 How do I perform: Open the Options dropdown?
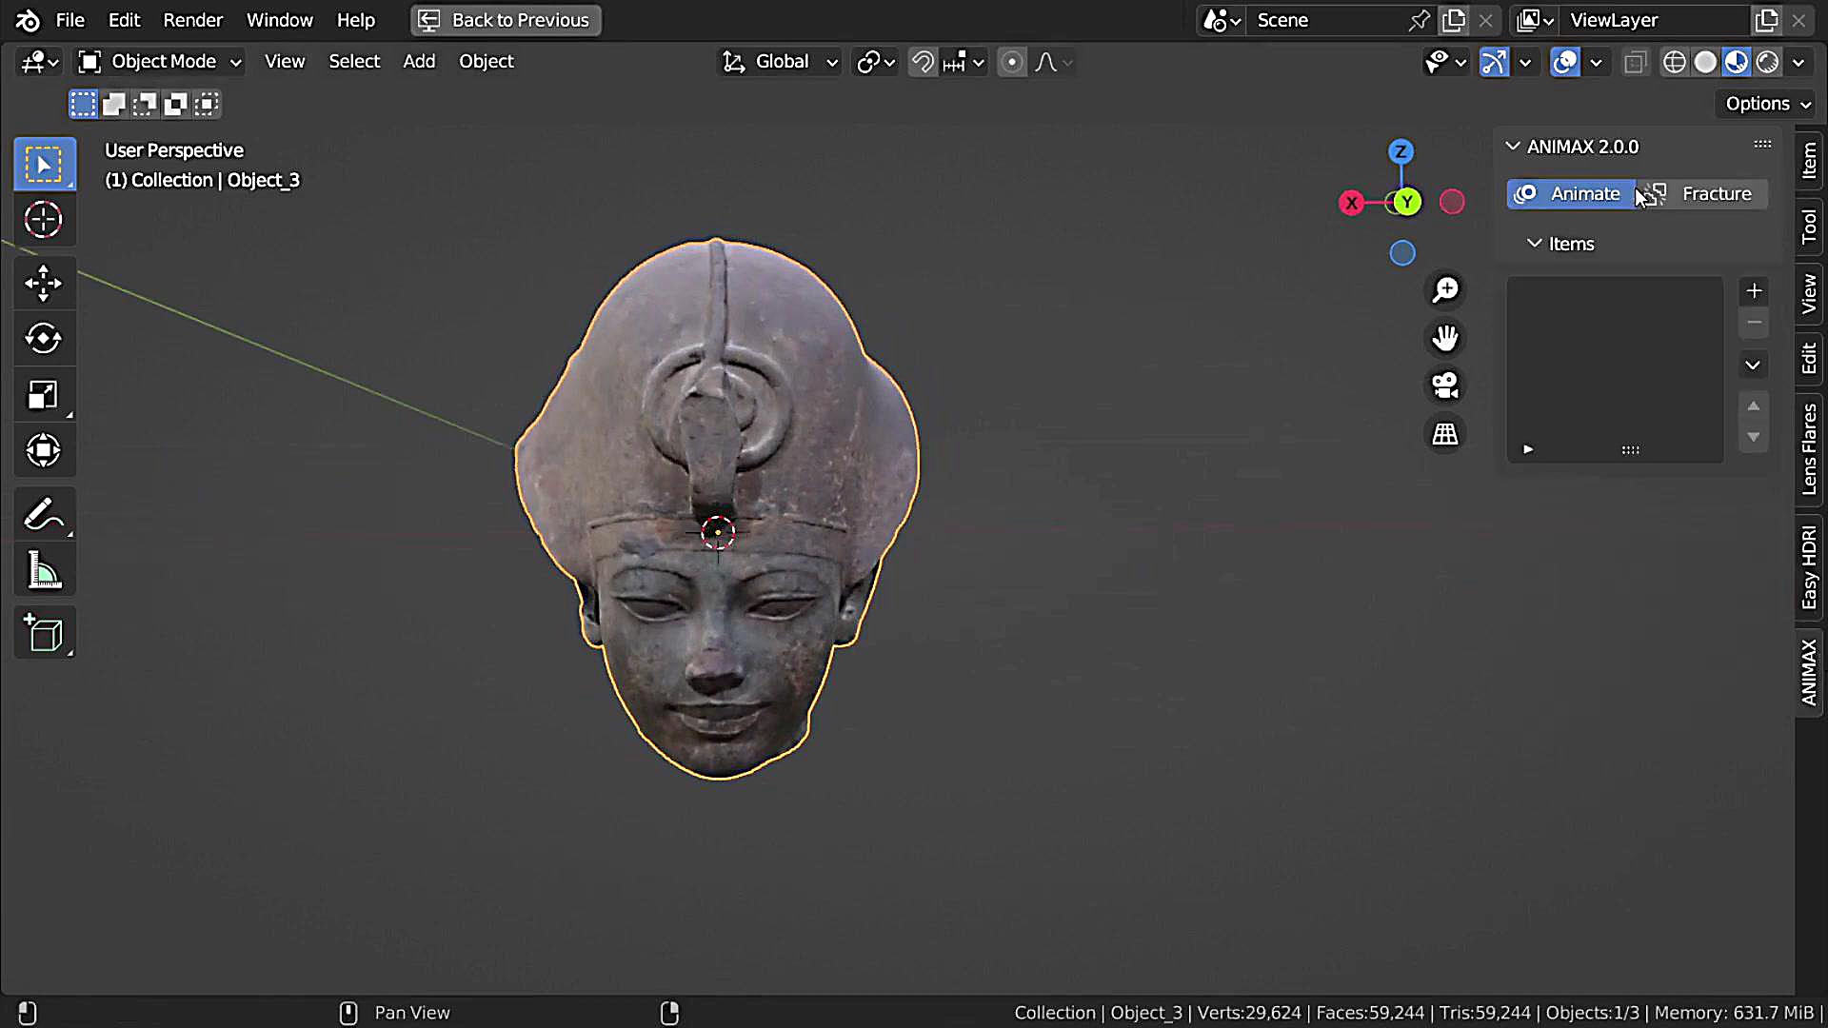click(1767, 104)
